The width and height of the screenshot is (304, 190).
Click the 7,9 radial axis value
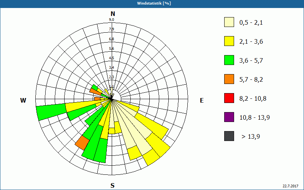click(111, 29)
